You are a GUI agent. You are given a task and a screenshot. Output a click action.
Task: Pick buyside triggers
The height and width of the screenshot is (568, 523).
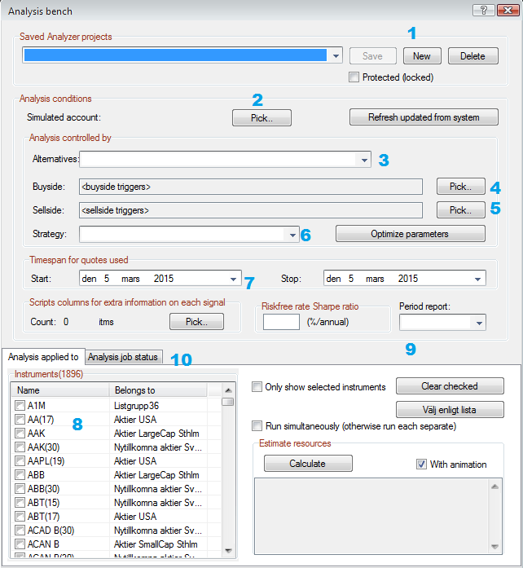461,187
